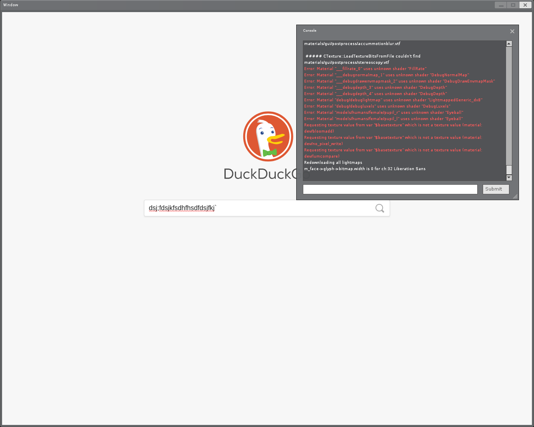The width and height of the screenshot is (534, 427).
Task: Click the Console panel resize handle
Action: pyautogui.click(x=516, y=196)
